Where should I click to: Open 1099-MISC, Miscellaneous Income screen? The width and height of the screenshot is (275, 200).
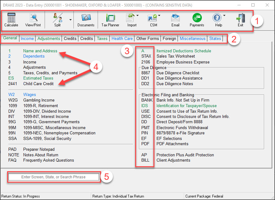54,128
